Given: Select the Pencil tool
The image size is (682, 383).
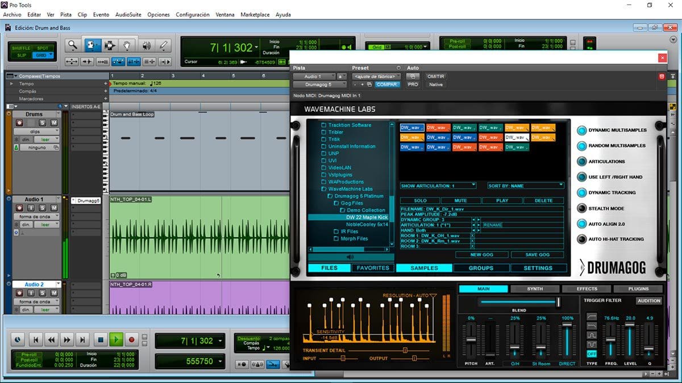Looking at the screenshot, I should (x=164, y=45).
